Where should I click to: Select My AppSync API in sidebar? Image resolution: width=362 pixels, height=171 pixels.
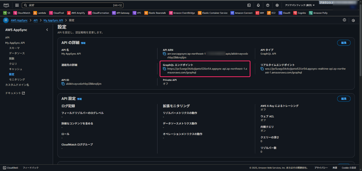pos(15,43)
